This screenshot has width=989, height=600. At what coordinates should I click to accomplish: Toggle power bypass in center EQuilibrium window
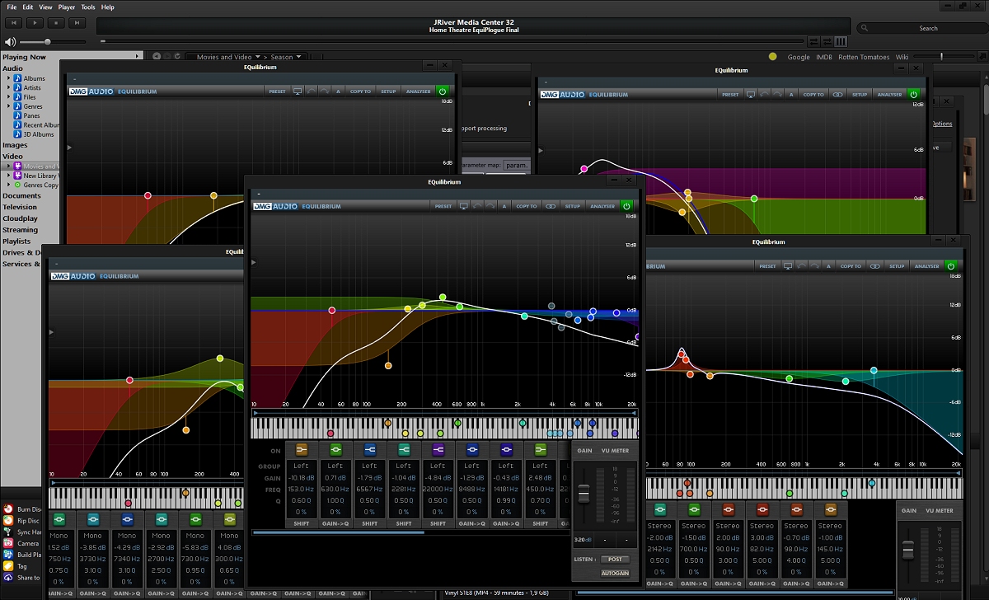pos(626,206)
